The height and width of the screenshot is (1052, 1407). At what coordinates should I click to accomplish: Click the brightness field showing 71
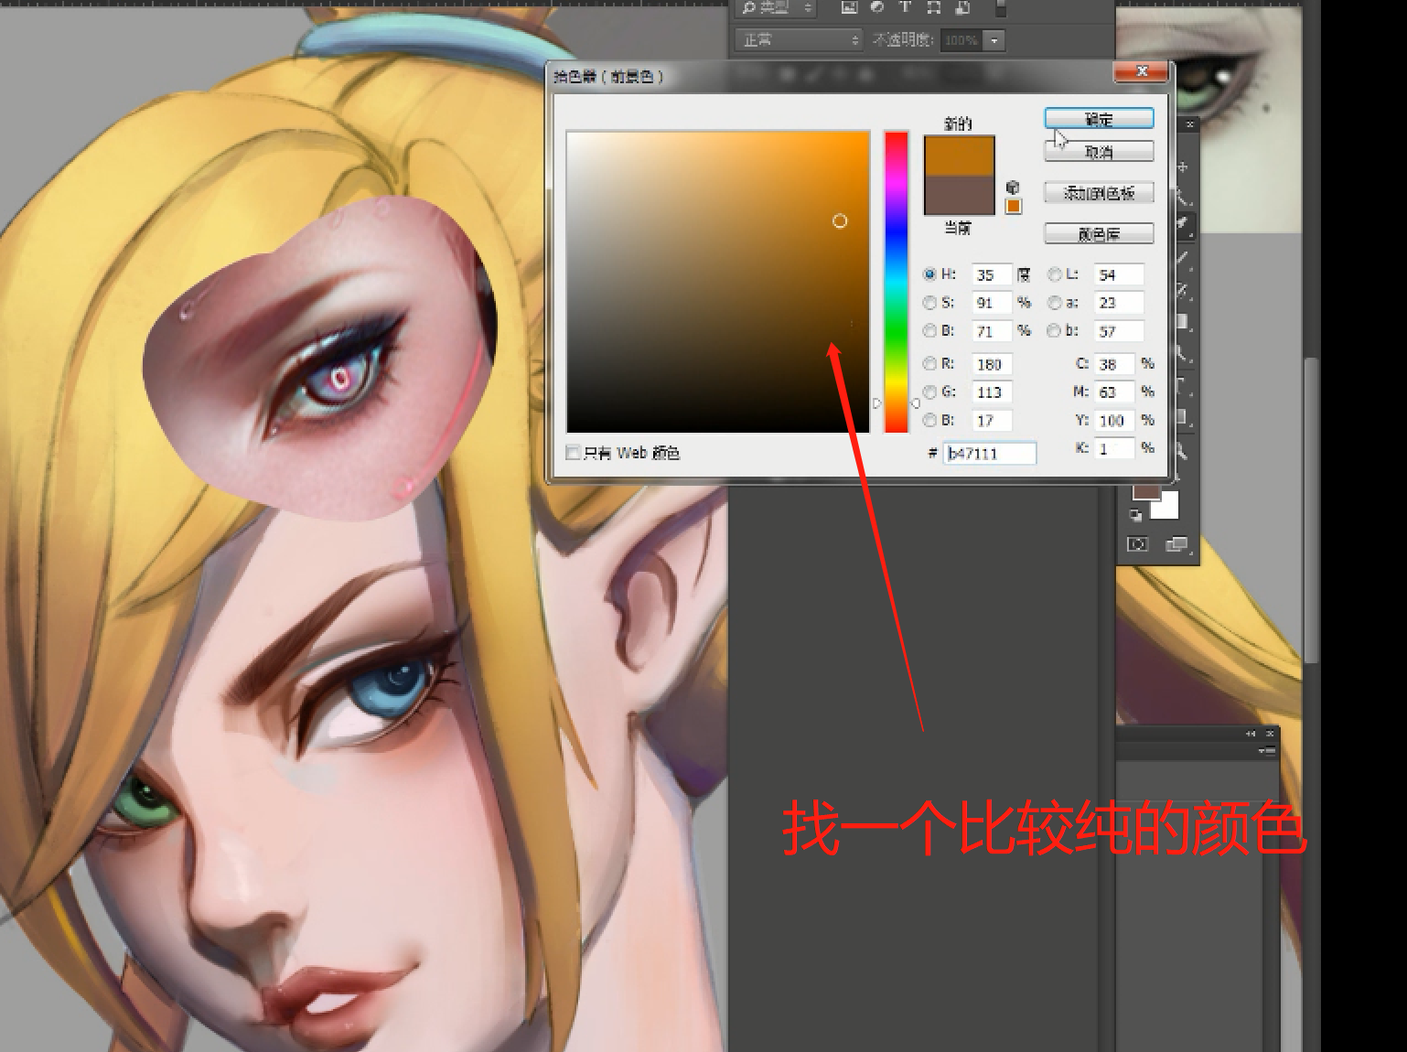click(x=993, y=331)
